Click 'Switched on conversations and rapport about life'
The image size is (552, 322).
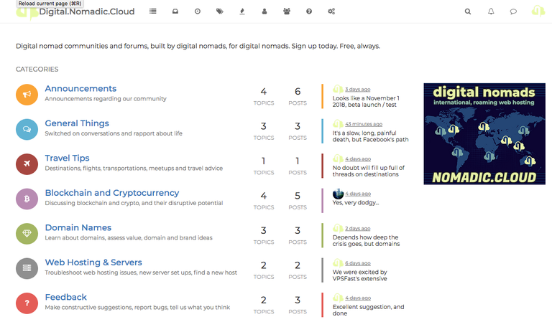114,133
